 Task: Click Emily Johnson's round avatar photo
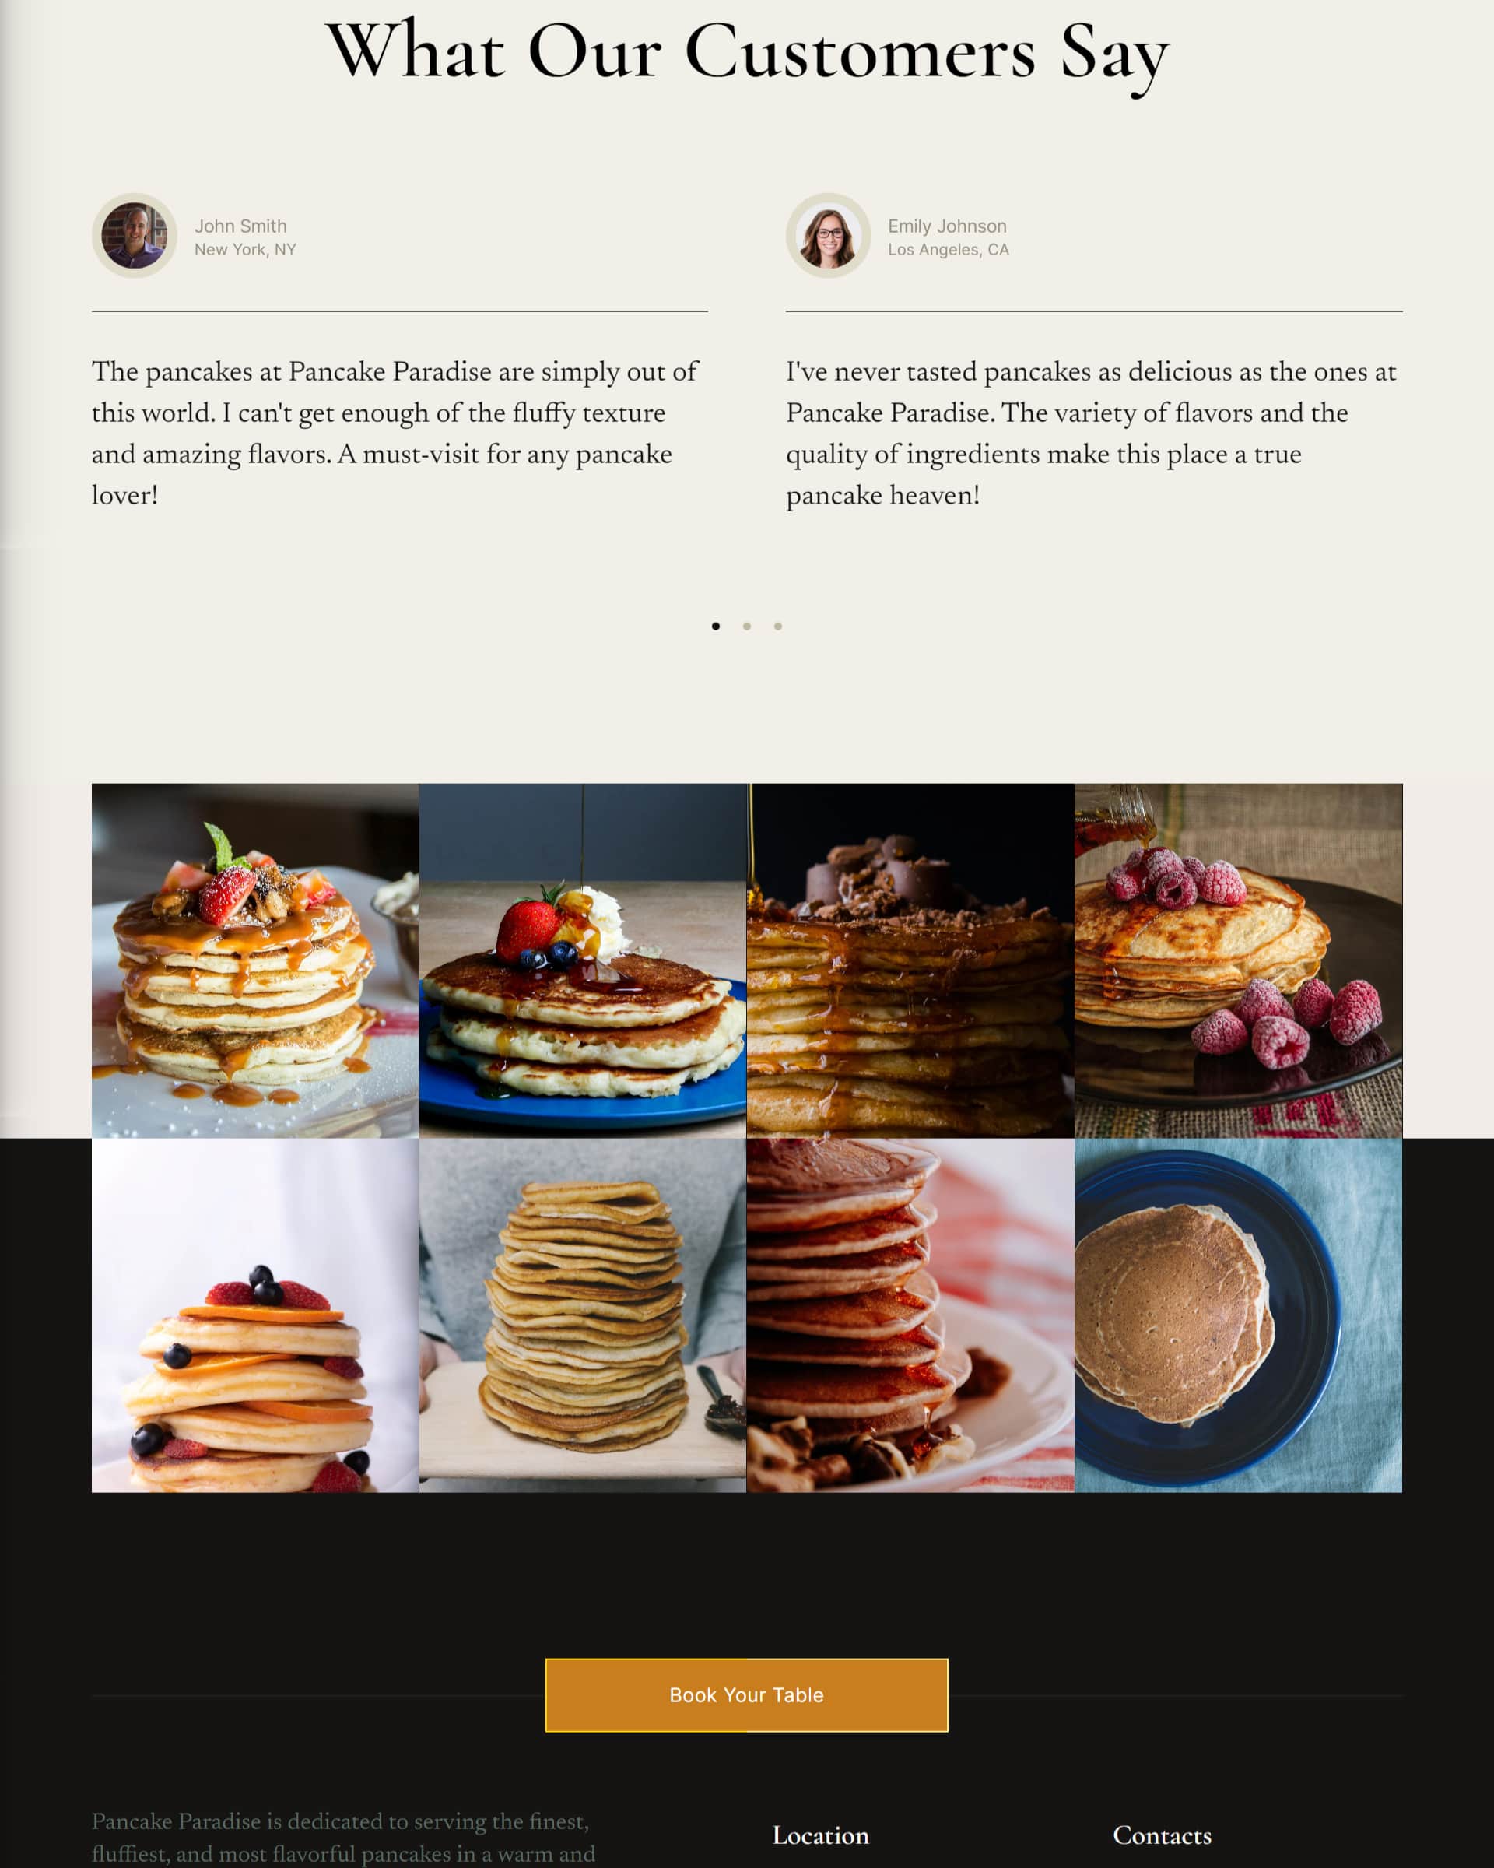click(828, 236)
